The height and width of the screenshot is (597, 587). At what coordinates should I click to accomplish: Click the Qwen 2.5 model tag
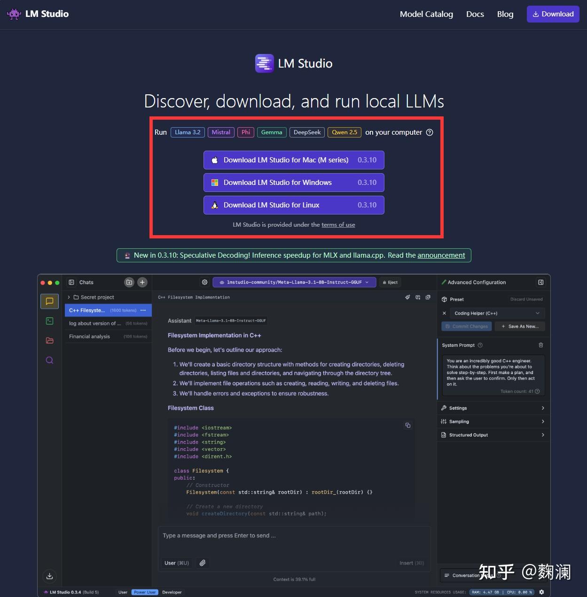coord(344,132)
